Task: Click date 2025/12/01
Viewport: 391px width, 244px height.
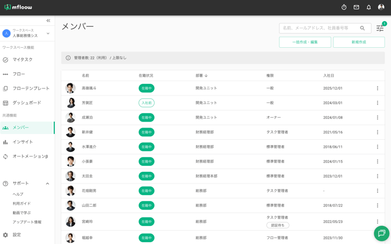Action: click(333, 88)
